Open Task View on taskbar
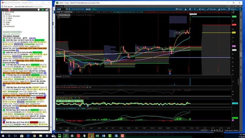Viewport: 245px width, 138px height. (x=15, y=136)
